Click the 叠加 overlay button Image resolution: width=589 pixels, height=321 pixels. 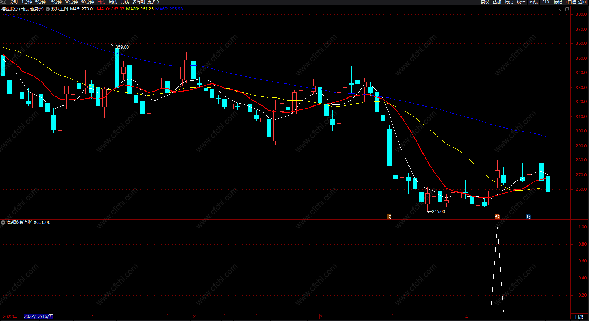[x=497, y=2]
